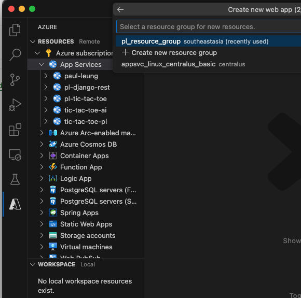This screenshot has width=301, height=298.
Task: Select the tic-tac-toe-ai tree item
Action: (x=86, y=110)
